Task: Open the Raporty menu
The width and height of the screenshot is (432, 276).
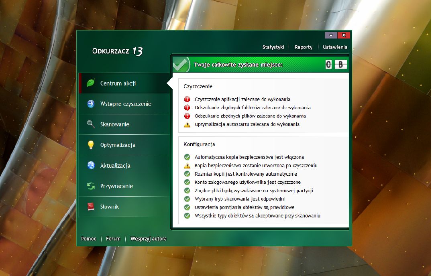Action: pos(304,47)
